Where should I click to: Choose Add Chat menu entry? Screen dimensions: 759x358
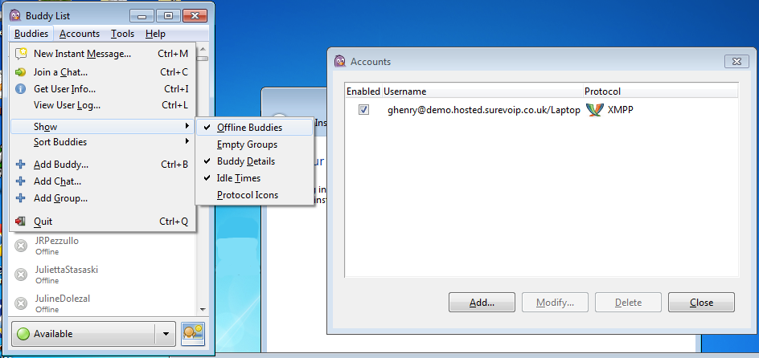103,181
